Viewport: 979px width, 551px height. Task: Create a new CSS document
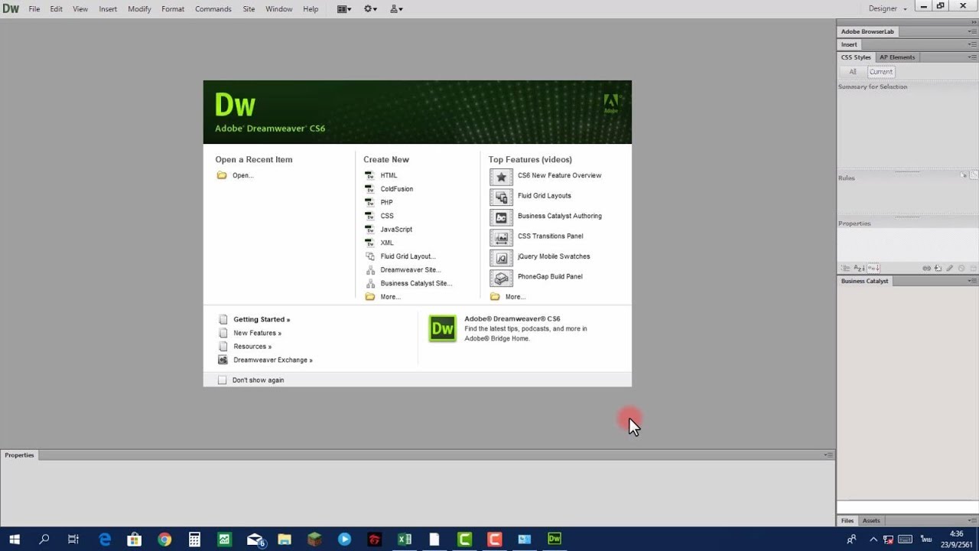[387, 216]
